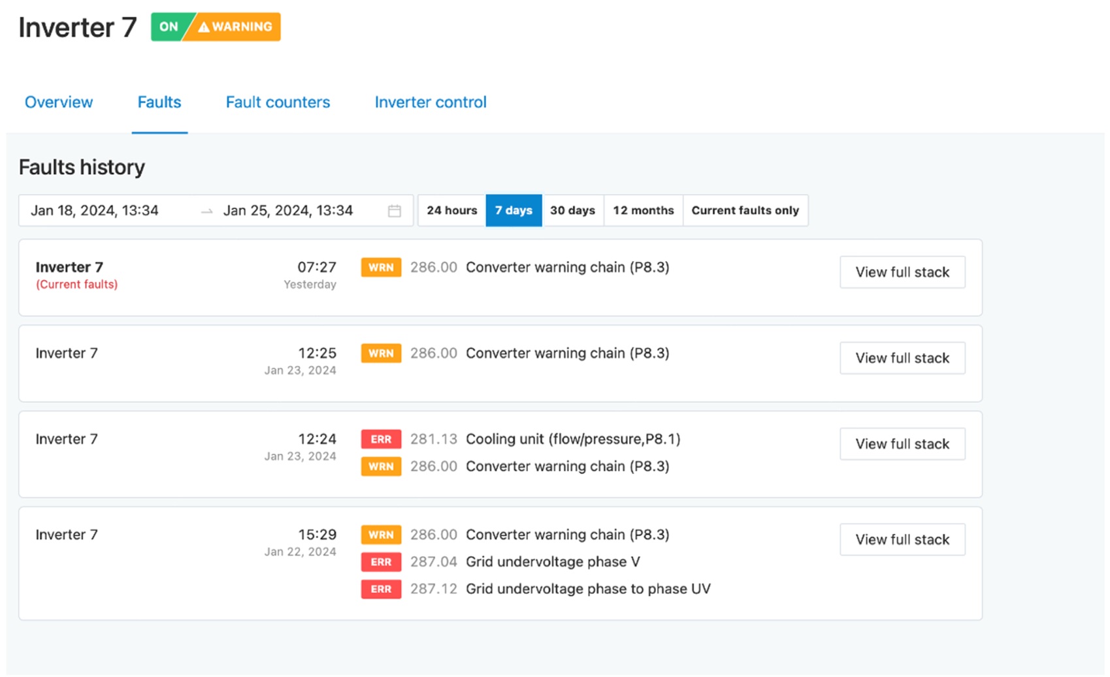The image size is (1110, 677).
Task: Click fault code 287.12
Action: (x=434, y=589)
